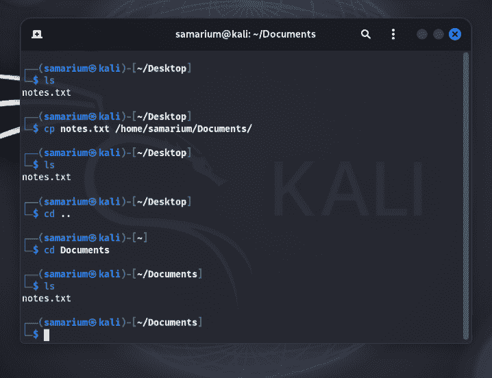Click the /home/samarium/Documents/ path argument
This screenshot has width=492, height=378.
click(x=184, y=129)
